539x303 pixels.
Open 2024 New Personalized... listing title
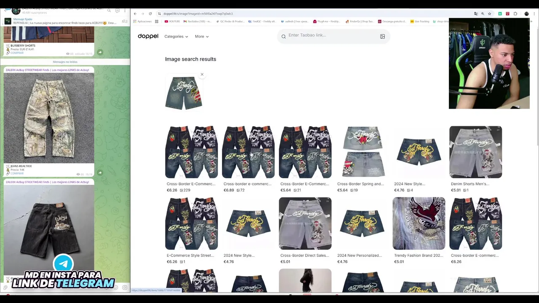(360, 255)
